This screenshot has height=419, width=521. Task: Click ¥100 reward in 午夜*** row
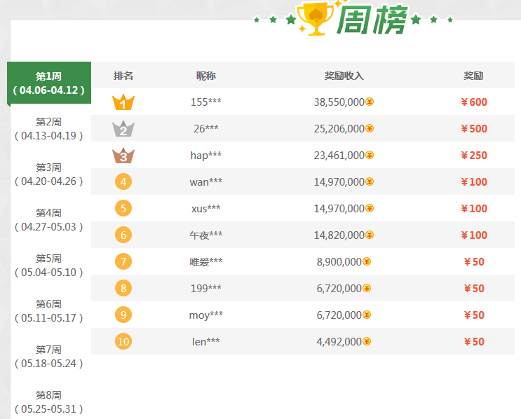(x=474, y=235)
